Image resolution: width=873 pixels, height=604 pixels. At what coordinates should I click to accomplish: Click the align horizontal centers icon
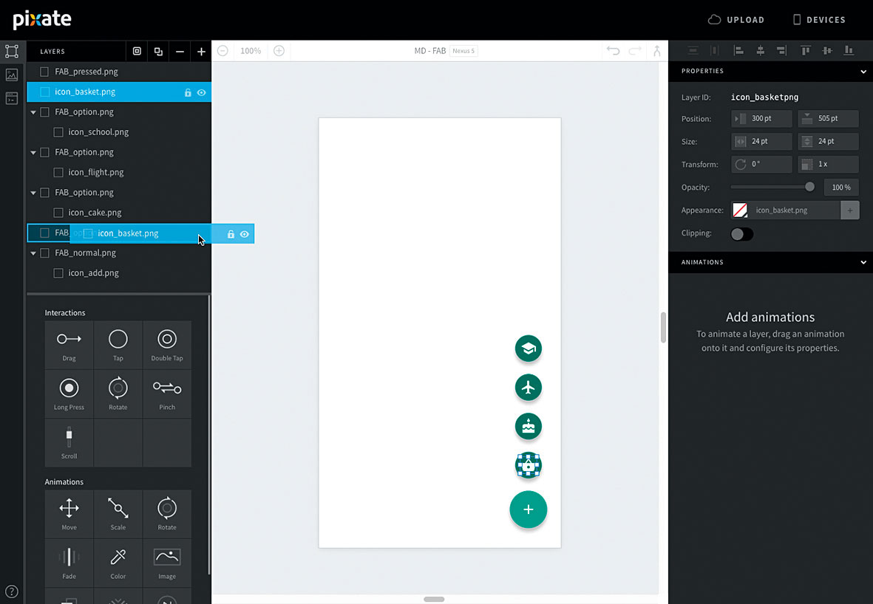[x=760, y=51]
